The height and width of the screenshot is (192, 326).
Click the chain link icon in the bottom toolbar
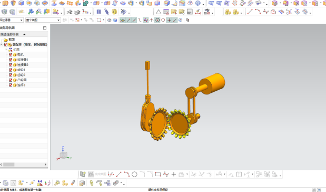pyautogui.click(x=92, y=183)
